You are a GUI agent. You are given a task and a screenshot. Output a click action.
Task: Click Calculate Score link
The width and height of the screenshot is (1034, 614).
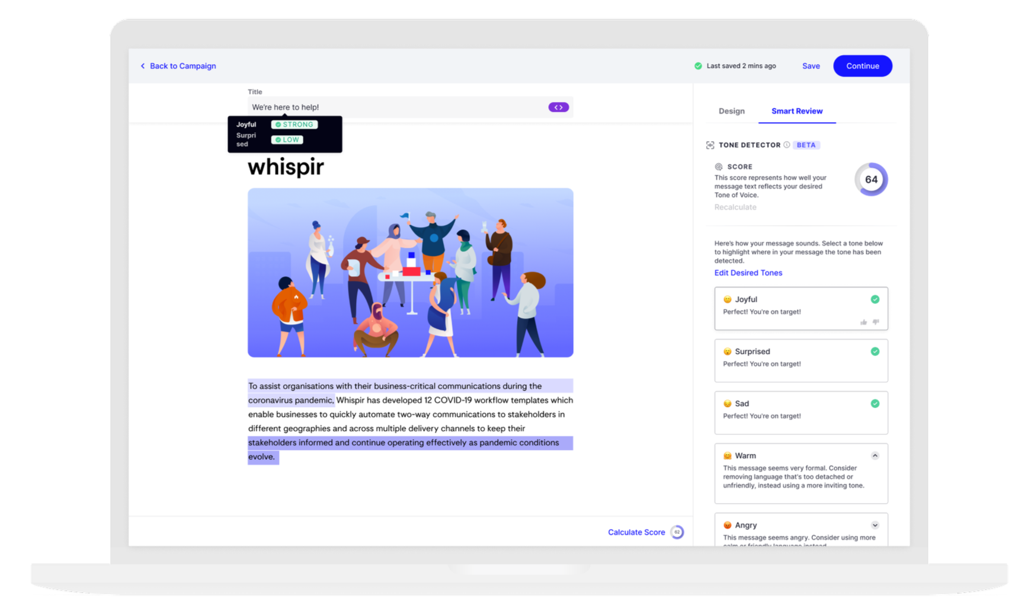tap(636, 532)
